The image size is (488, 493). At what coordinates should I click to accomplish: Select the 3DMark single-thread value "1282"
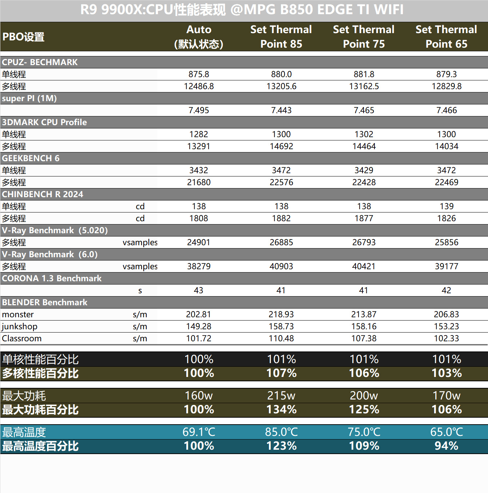pyautogui.click(x=199, y=134)
